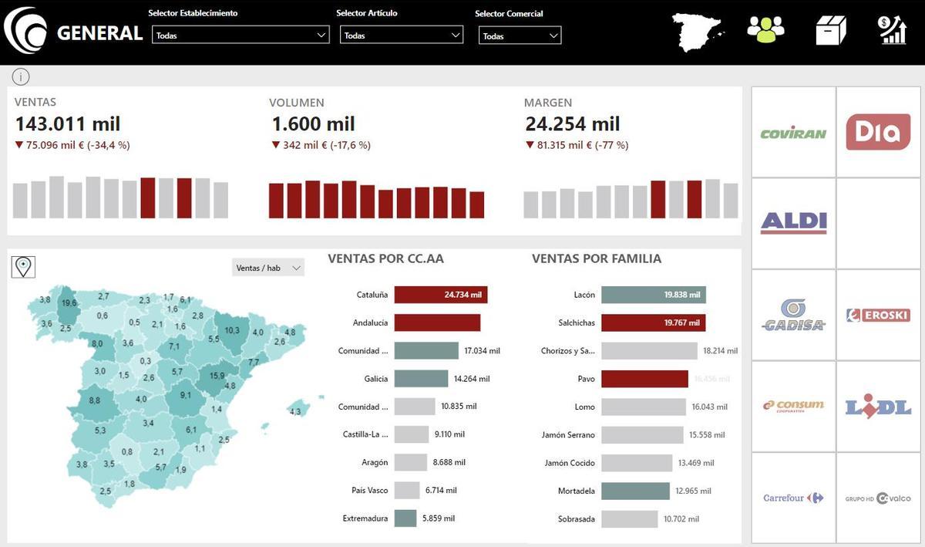Select the Cataluña bar in Ventas por CC.AA

[442, 295]
